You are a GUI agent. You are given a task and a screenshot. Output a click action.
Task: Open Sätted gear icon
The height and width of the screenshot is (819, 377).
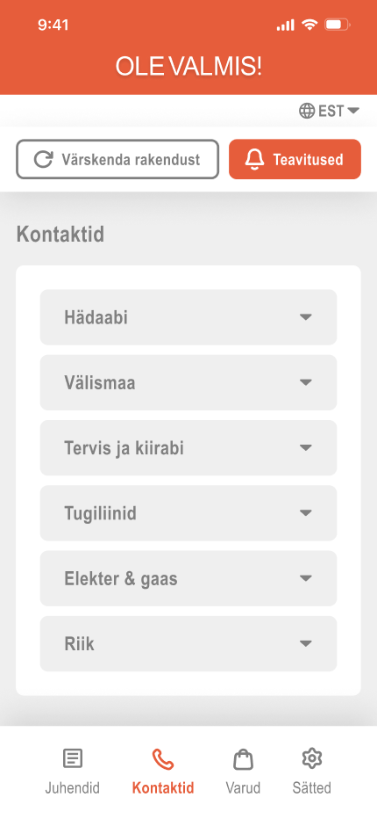(x=312, y=757)
